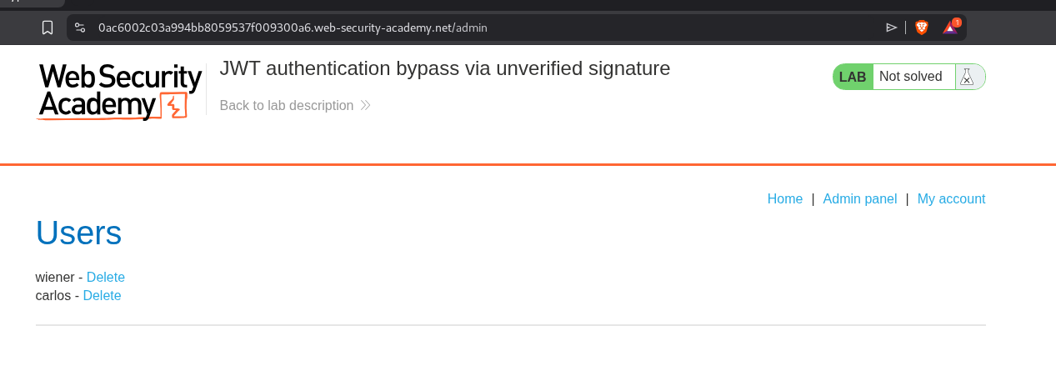The width and height of the screenshot is (1056, 376).
Task: Delete the wiener user
Action: pos(106,278)
